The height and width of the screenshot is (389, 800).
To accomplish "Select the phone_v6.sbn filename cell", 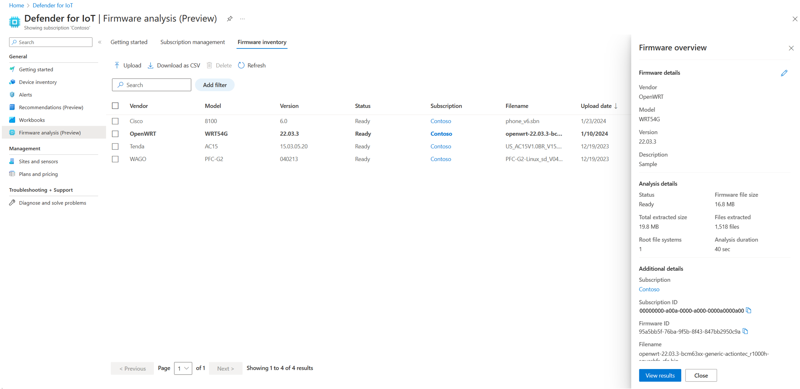I will 522,121.
